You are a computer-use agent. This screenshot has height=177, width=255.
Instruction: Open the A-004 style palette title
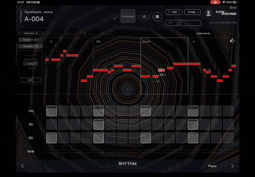[x=34, y=19]
